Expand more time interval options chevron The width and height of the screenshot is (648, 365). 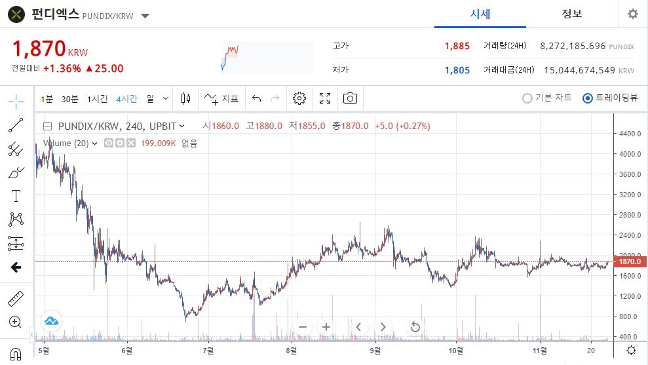pos(166,98)
